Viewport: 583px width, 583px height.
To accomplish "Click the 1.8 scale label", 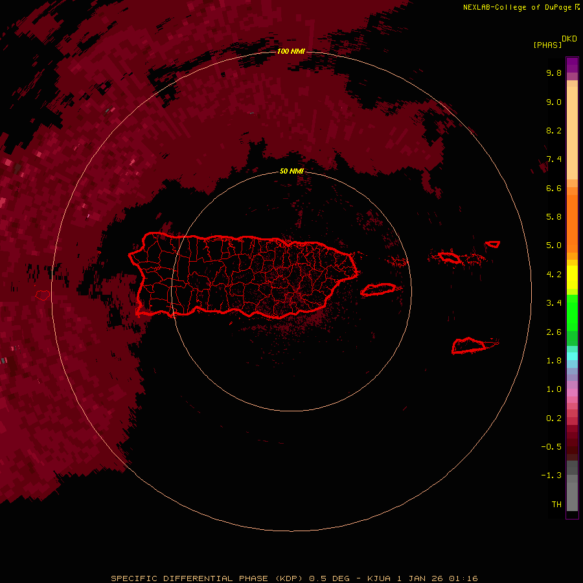I will 554,361.
